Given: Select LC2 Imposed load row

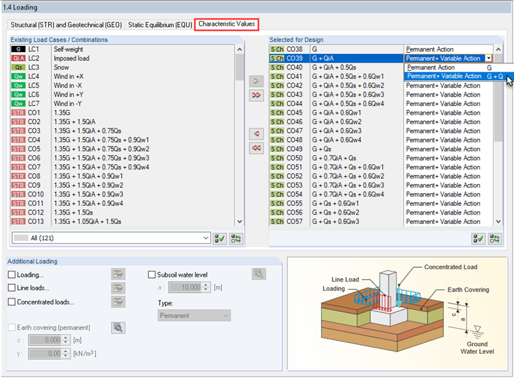Looking at the screenshot, I should click(x=122, y=58).
